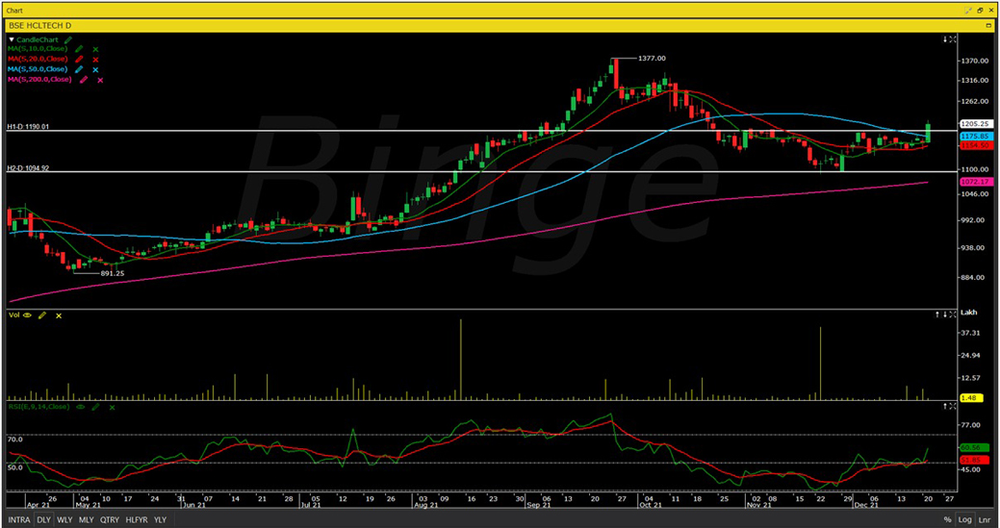This screenshot has height=528, width=1000.
Task: Select the QTRY quarterly timeframe tab
Action: tap(110, 519)
